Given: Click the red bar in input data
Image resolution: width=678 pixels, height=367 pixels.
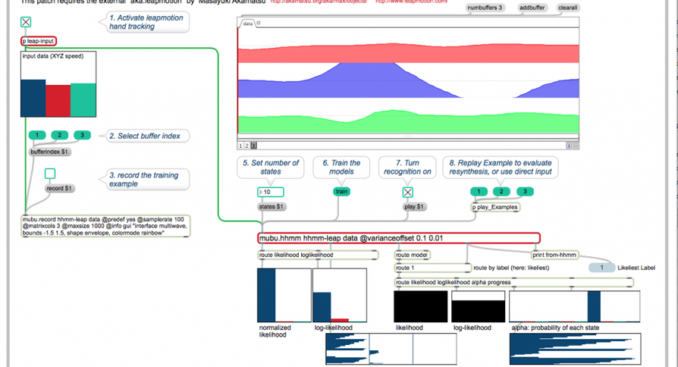Looking at the screenshot, I should pyautogui.click(x=58, y=101).
